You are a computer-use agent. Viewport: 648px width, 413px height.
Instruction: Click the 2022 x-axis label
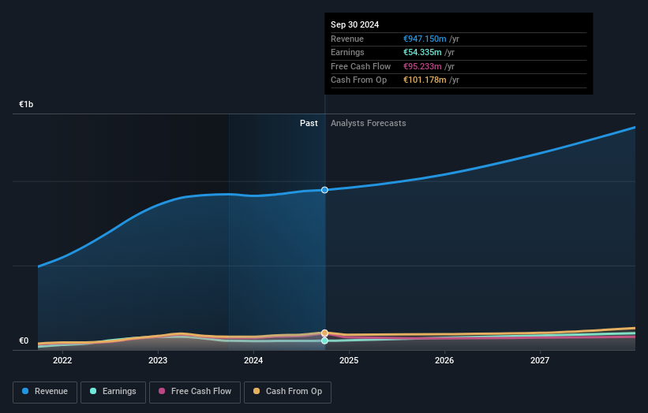(62, 361)
